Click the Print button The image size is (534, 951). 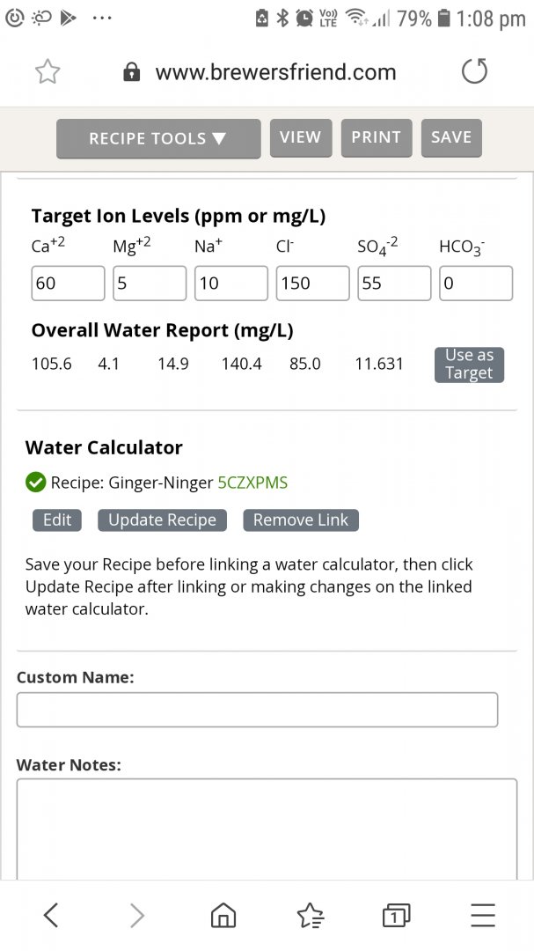pyautogui.click(x=376, y=137)
